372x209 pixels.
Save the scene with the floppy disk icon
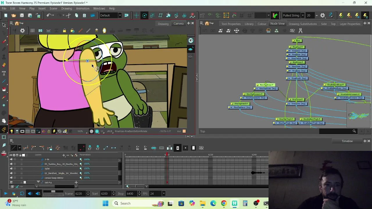click(22, 15)
